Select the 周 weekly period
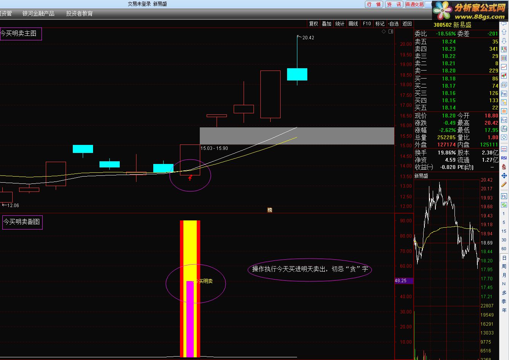Viewport: 509px width, 360px height. tap(504, 267)
